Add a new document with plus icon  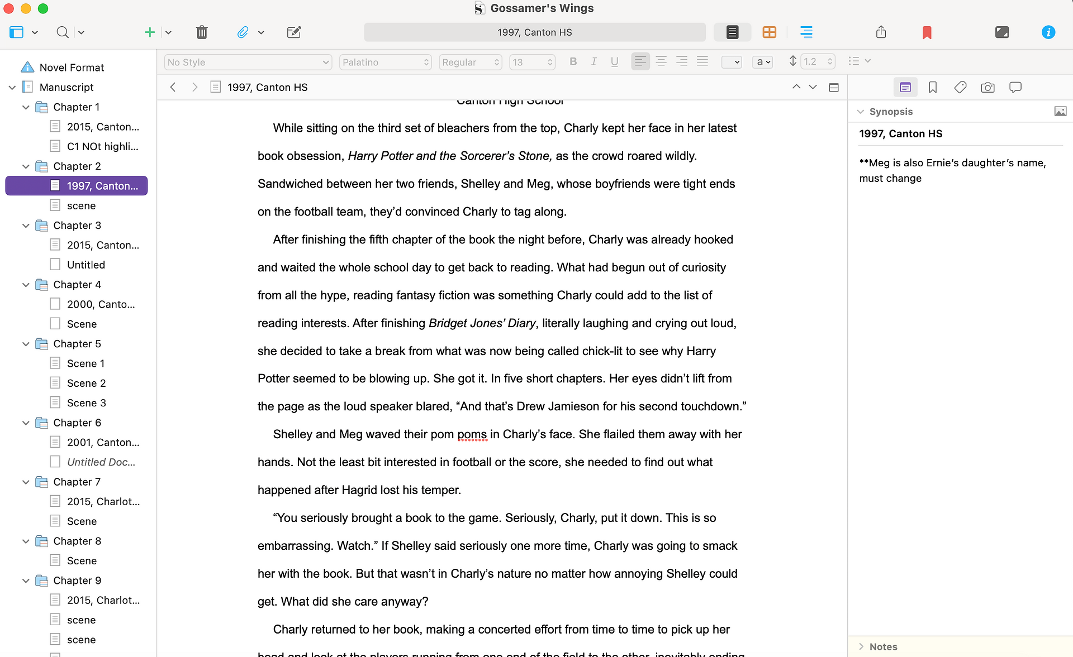click(149, 32)
